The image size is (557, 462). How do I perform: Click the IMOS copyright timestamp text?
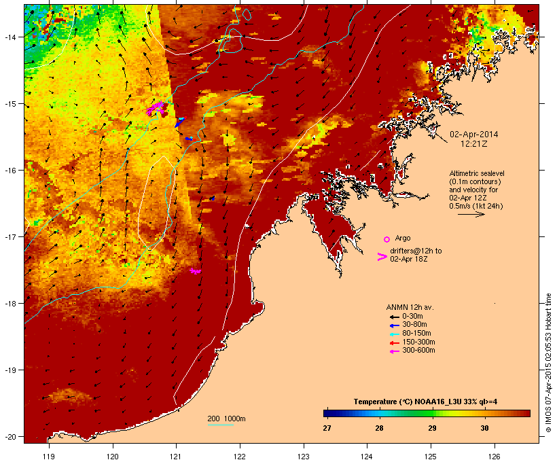[548, 363]
